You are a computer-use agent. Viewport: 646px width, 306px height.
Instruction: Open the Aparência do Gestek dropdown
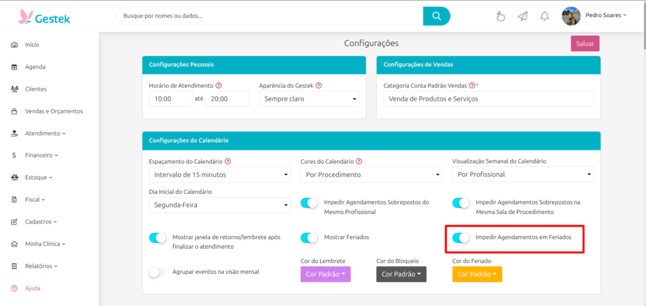(308, 99)
